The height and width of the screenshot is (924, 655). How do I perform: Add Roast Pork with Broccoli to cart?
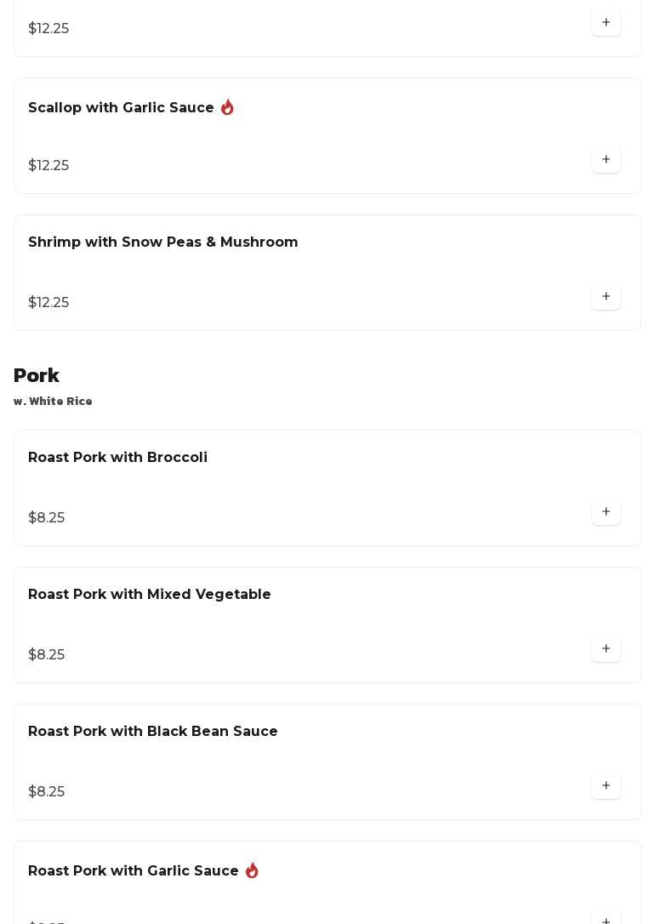coord(606,512)
